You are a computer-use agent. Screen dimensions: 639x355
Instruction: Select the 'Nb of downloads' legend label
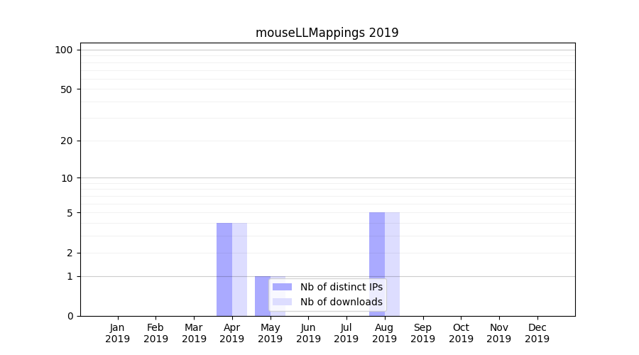[341, 302]
